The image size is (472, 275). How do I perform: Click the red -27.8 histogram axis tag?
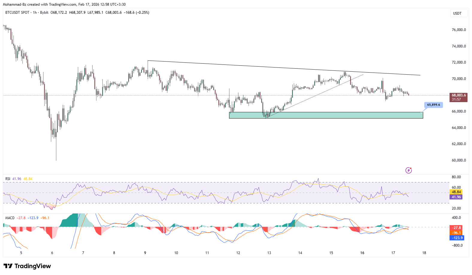tap(457, 228)
